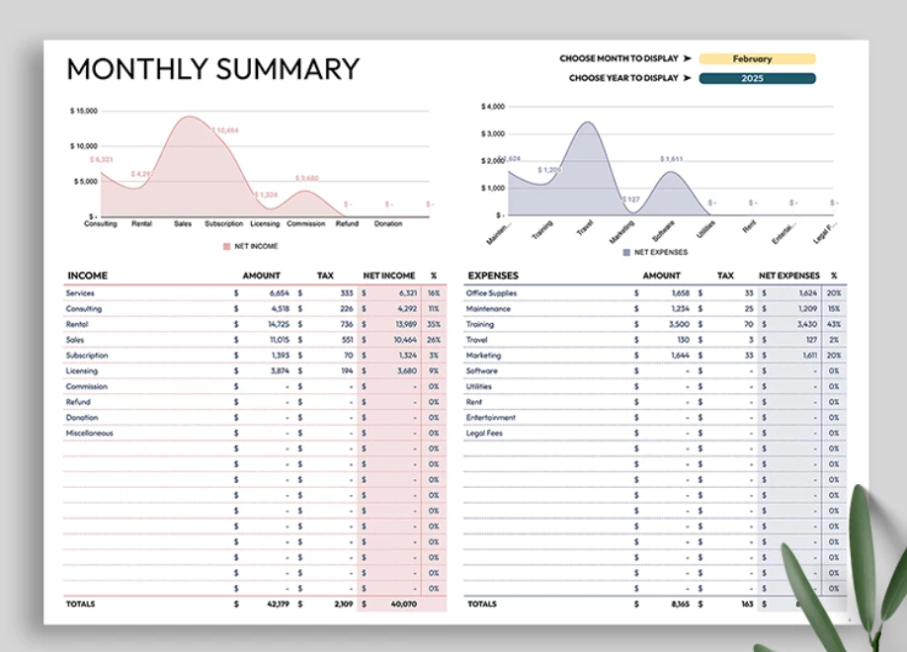
Task: Click the Travel peak on the expenses chart
Action: 588,121
